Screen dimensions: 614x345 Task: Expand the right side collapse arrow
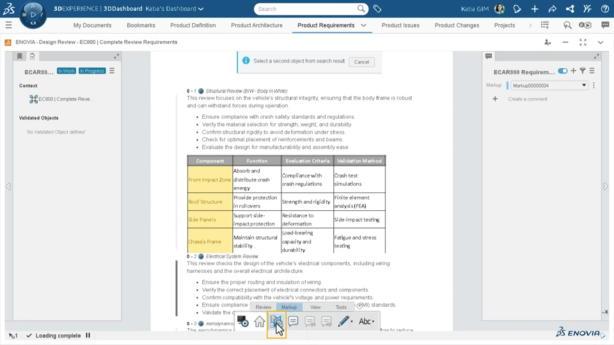point(605,186)
